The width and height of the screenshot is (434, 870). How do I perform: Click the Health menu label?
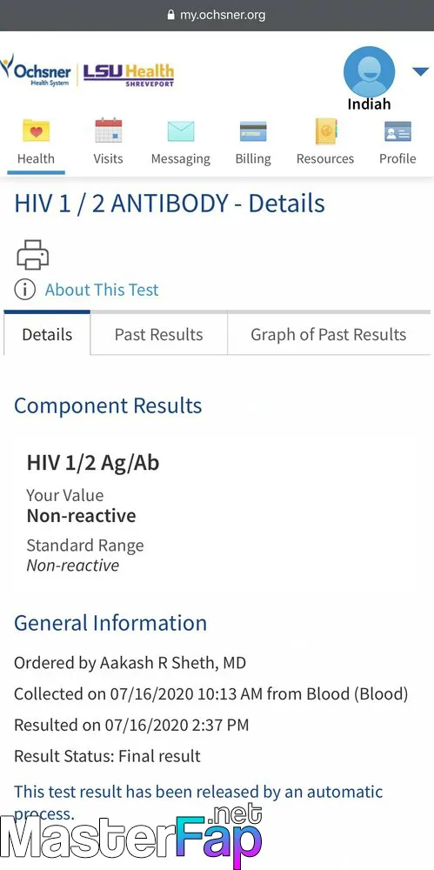(36, 158)
